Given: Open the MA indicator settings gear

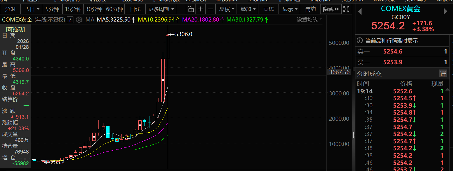Looking at the screenshot, I should [x=79, y=20].
